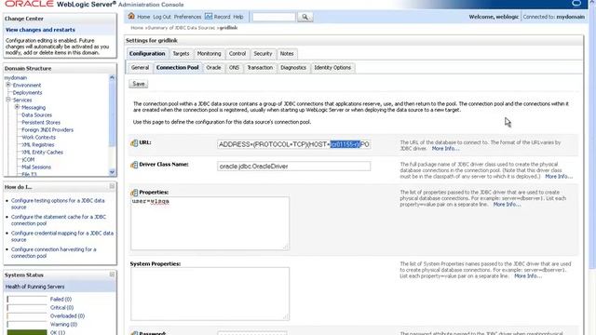Expand the Environment tree node

[8, 85]
